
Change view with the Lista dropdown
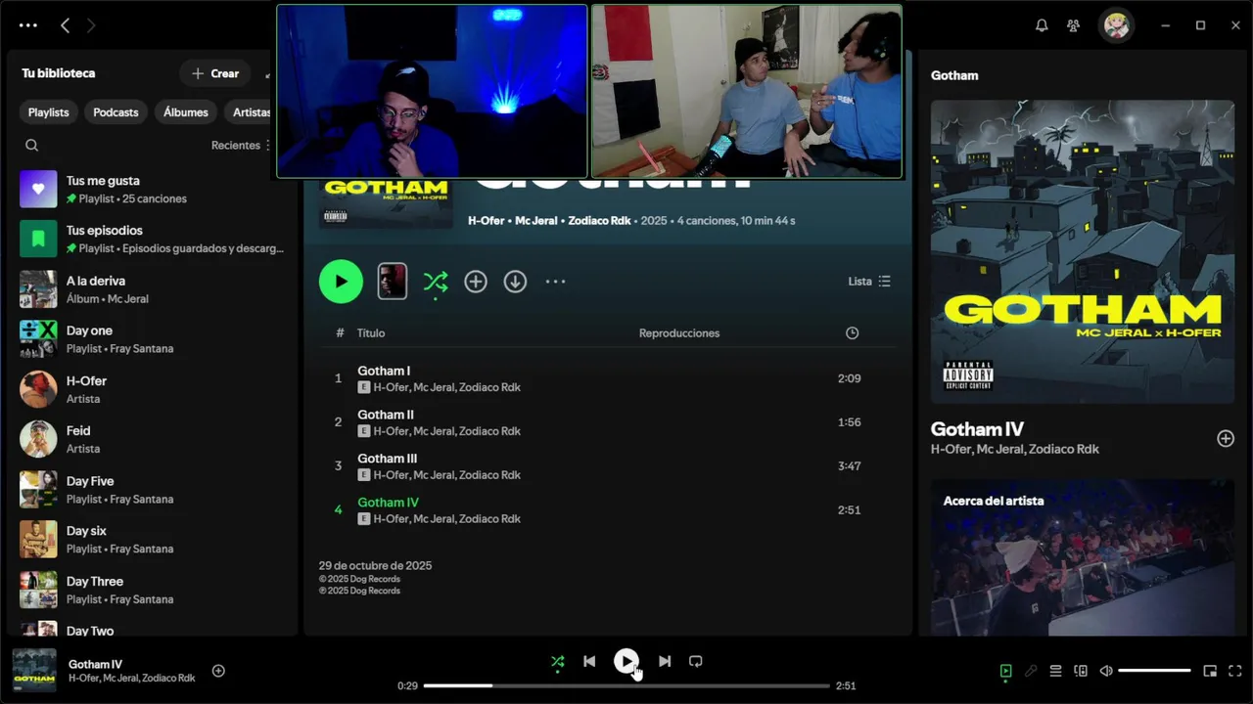(x=869, y=282)
